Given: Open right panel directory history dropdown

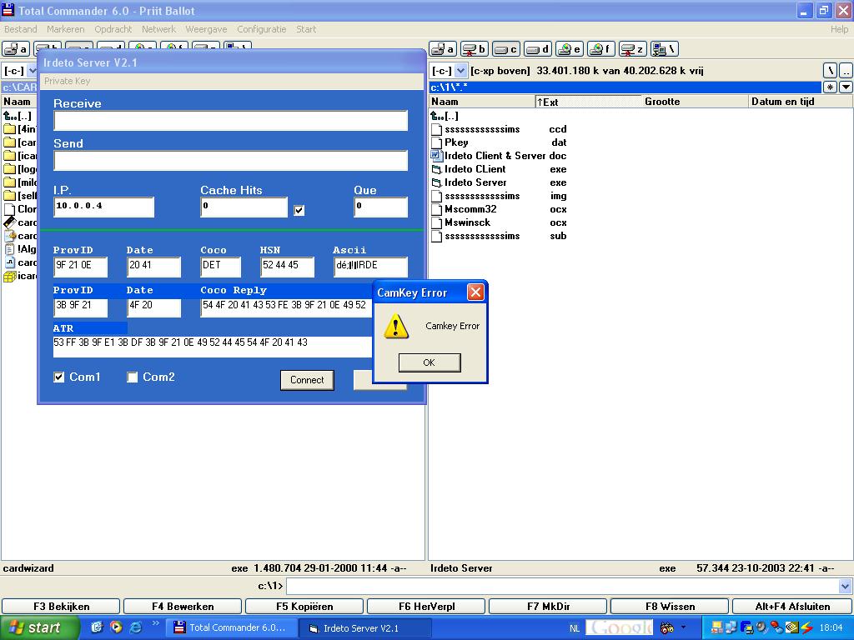Looking at the screenshot, I should click(x=846, y=87).
